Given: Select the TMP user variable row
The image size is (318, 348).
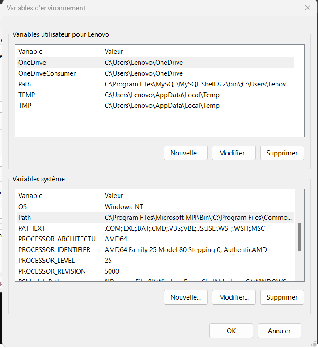Looking at the screenshot, I should pos(25,106).
